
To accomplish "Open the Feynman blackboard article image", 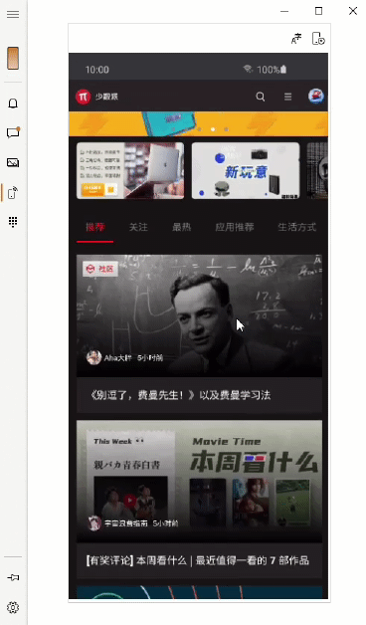I will click(x=199, y=315).
